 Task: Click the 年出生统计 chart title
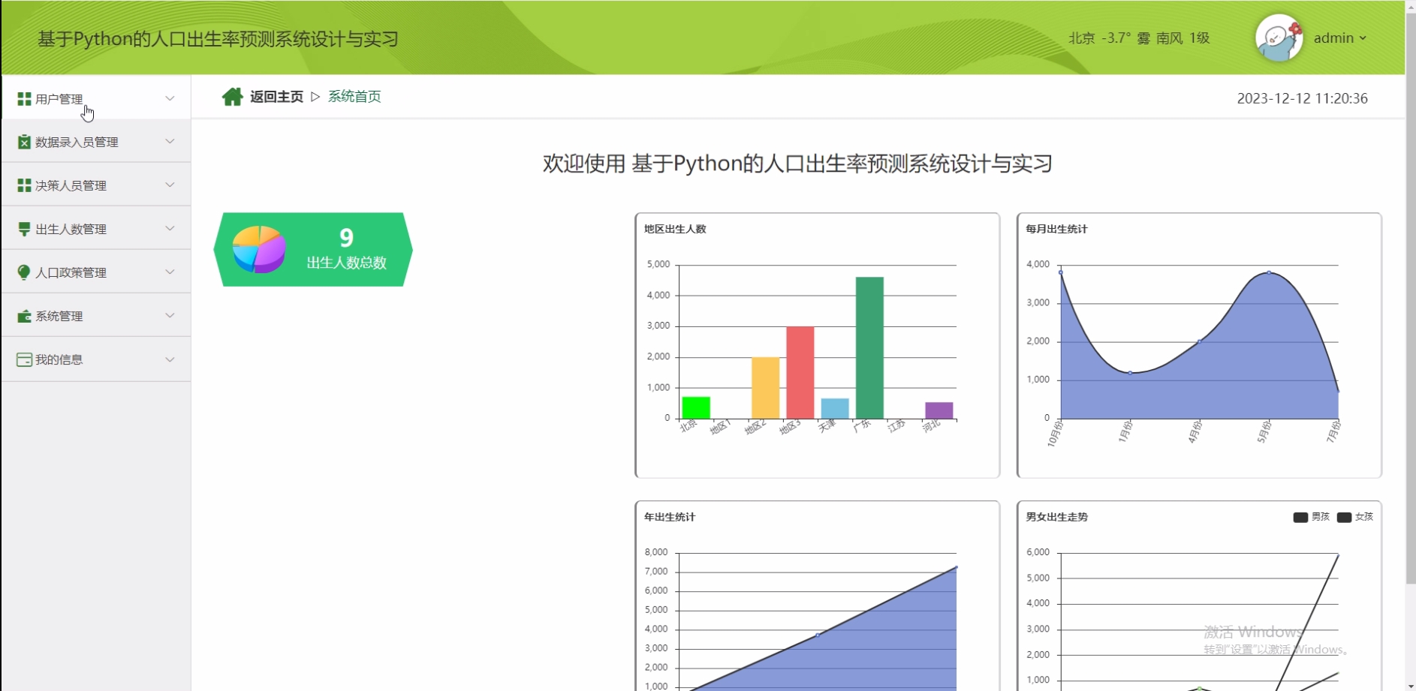click(x=670, y=517)
